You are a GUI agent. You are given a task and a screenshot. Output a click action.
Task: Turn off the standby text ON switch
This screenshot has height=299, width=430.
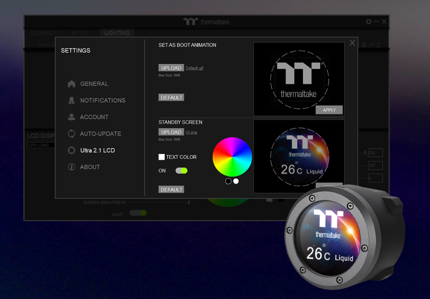pyautogui.click(x=181, y=171)
